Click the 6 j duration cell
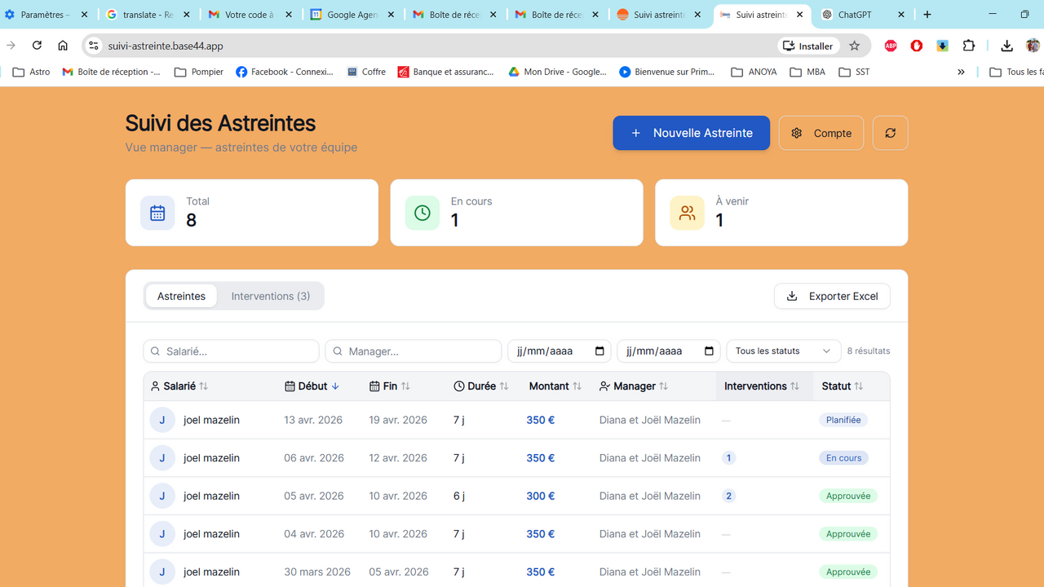Image resolution: width=1044 pixels, height=587 pixels. (459, 496)
